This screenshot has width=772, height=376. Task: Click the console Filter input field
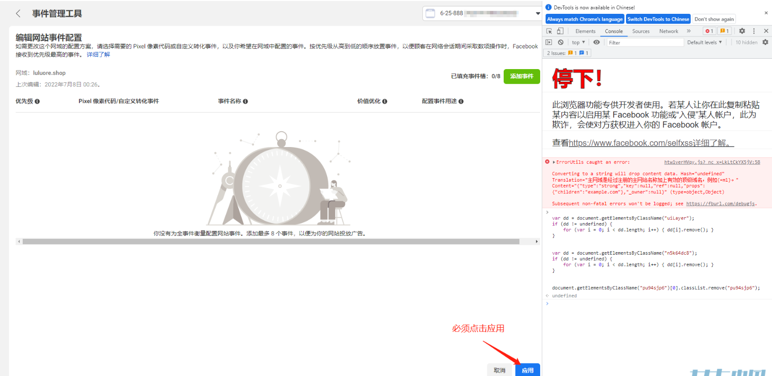pos(644,42)
